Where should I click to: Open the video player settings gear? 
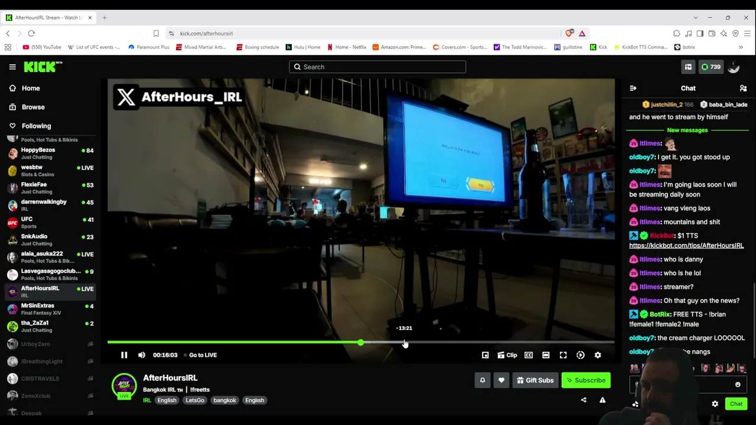point(598,355)
